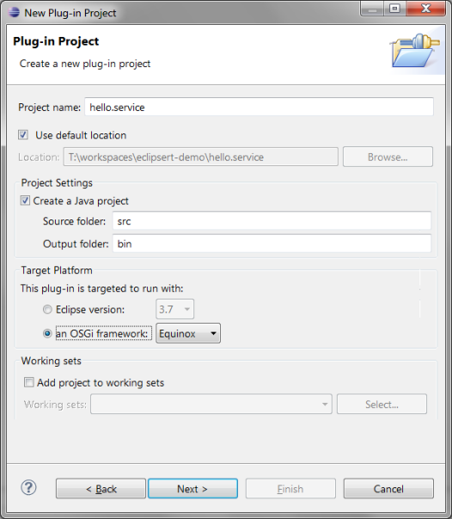
Task: Select Eclipse version radio button
Action: click(47, 310)
